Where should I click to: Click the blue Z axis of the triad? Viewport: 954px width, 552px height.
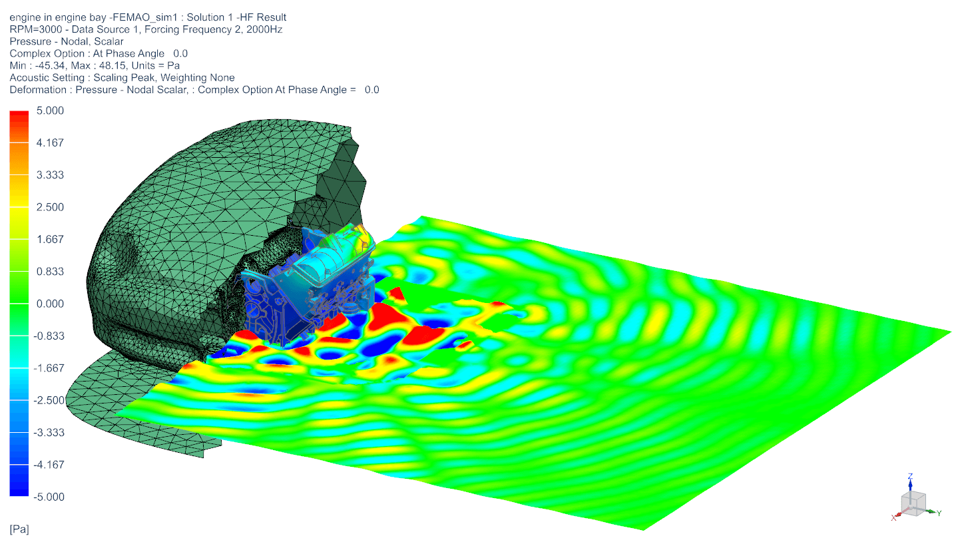coord(910,484)
